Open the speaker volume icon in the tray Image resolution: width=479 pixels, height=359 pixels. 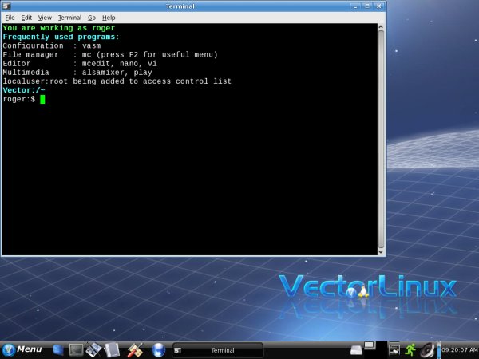coord(428,349)
